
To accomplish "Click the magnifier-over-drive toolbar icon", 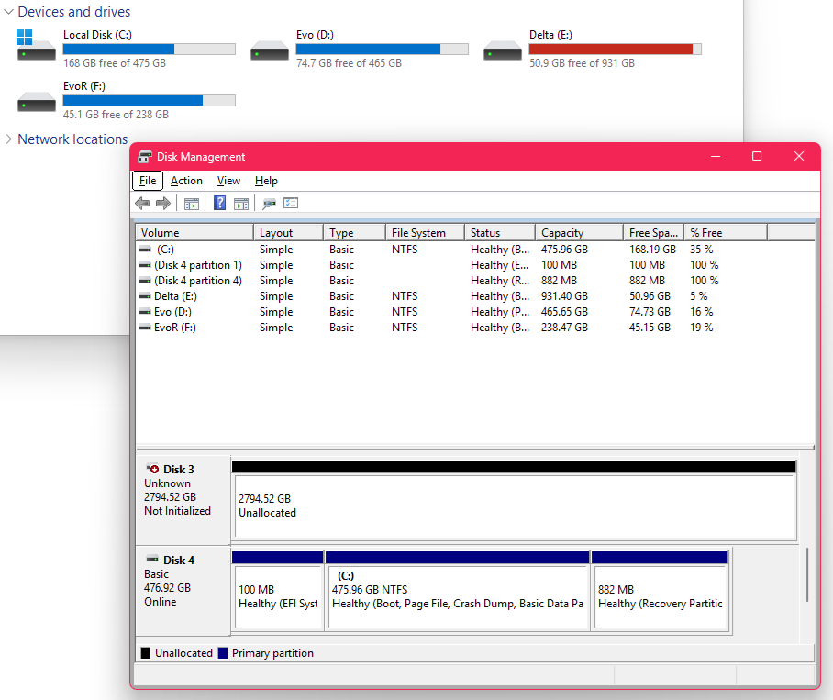I will pos(270,204).
